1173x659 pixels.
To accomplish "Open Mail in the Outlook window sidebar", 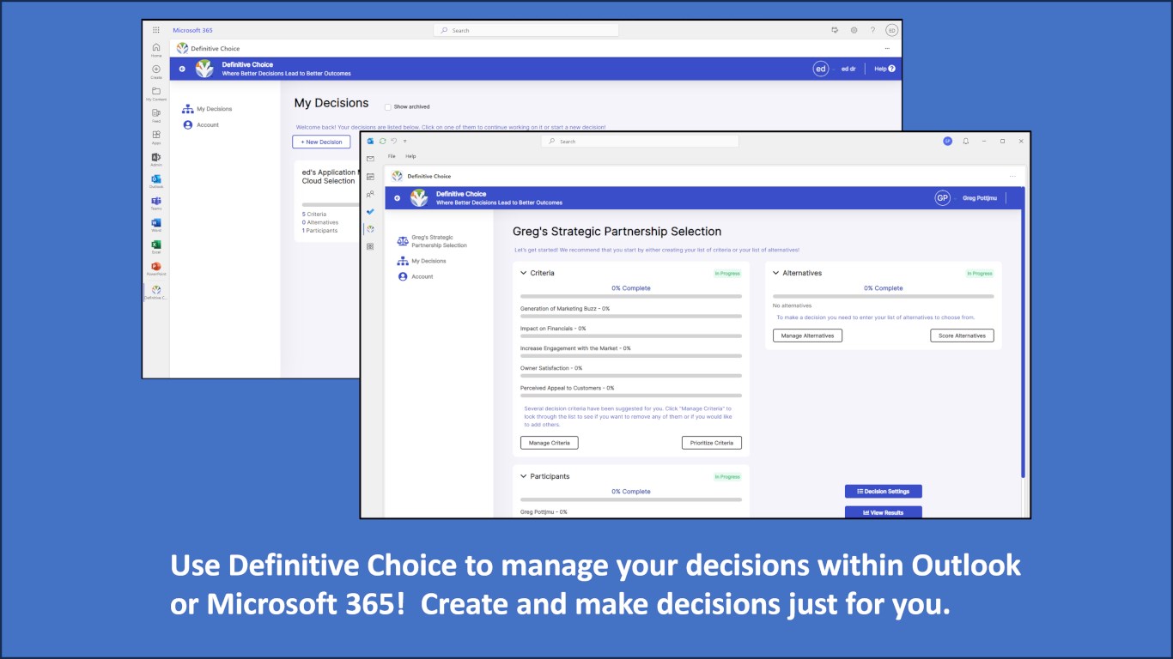I will [x=370, y=159].
